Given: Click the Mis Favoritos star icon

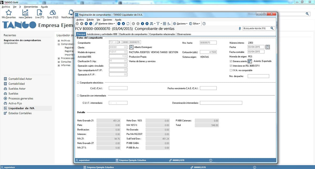Looking at the screenshot, I should pyautogui.click(x=9, y=12).
